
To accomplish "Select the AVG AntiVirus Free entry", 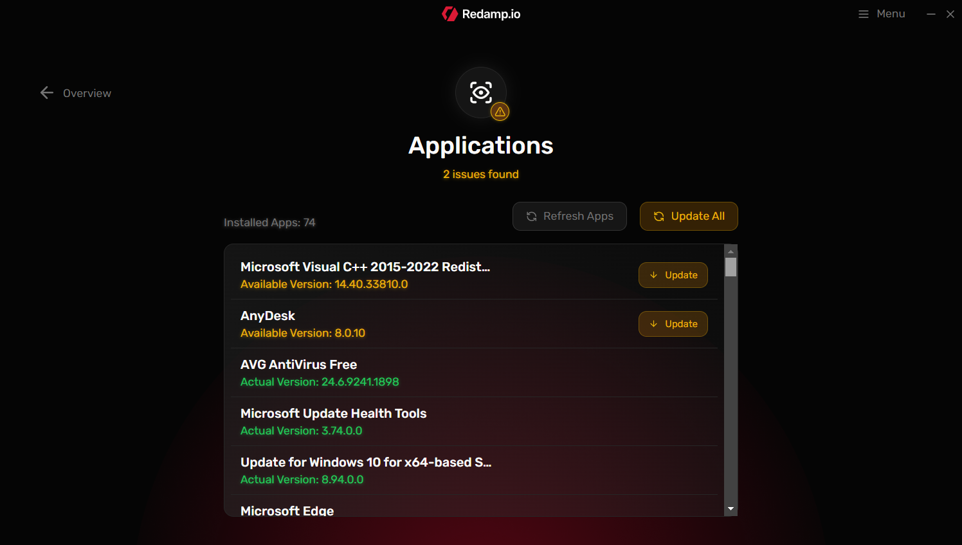I will 475,373.
